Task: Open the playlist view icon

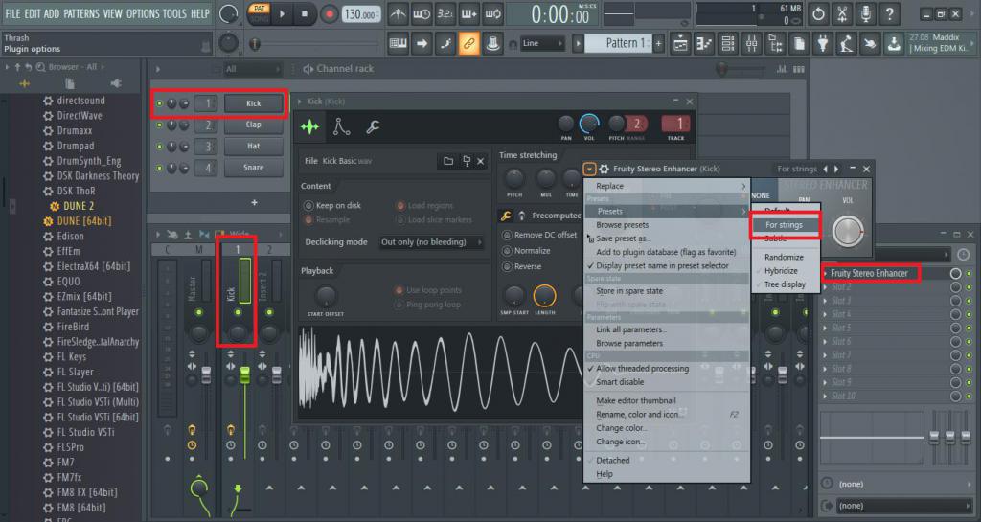Action: point(680,43)
